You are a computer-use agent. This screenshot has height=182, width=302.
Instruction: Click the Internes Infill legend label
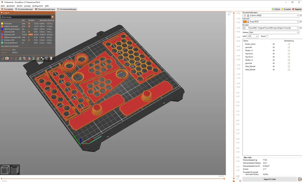click(x=9, y=32)
